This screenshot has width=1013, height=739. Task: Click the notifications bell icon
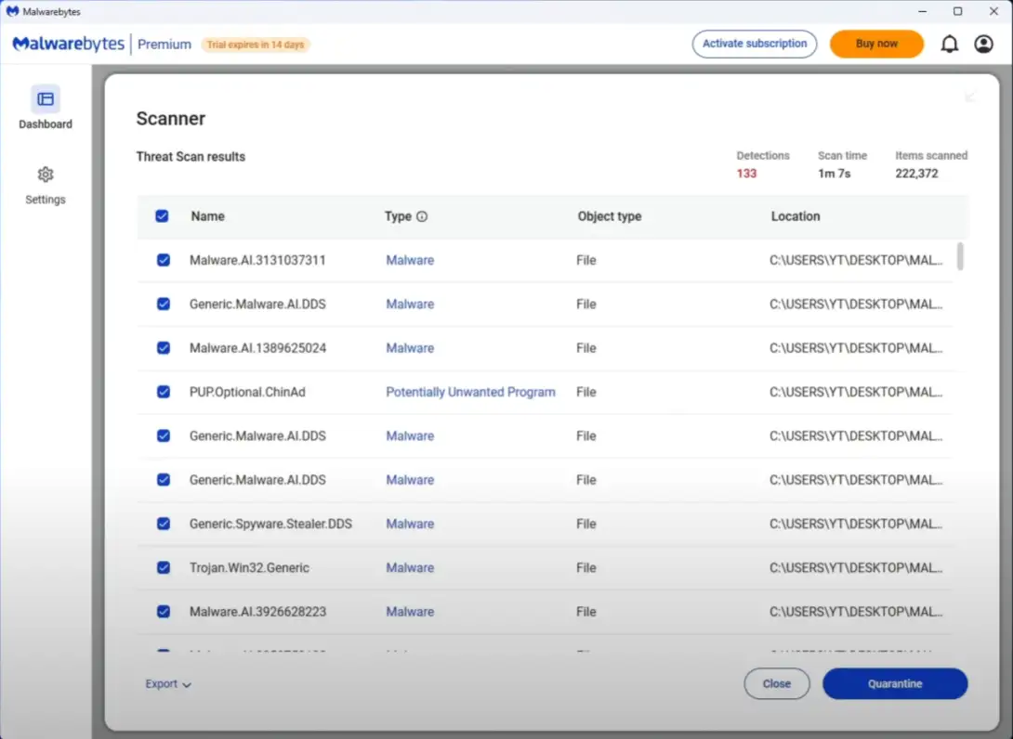949,45
